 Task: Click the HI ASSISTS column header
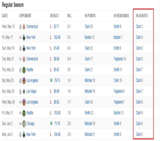(x=142, y=16)
